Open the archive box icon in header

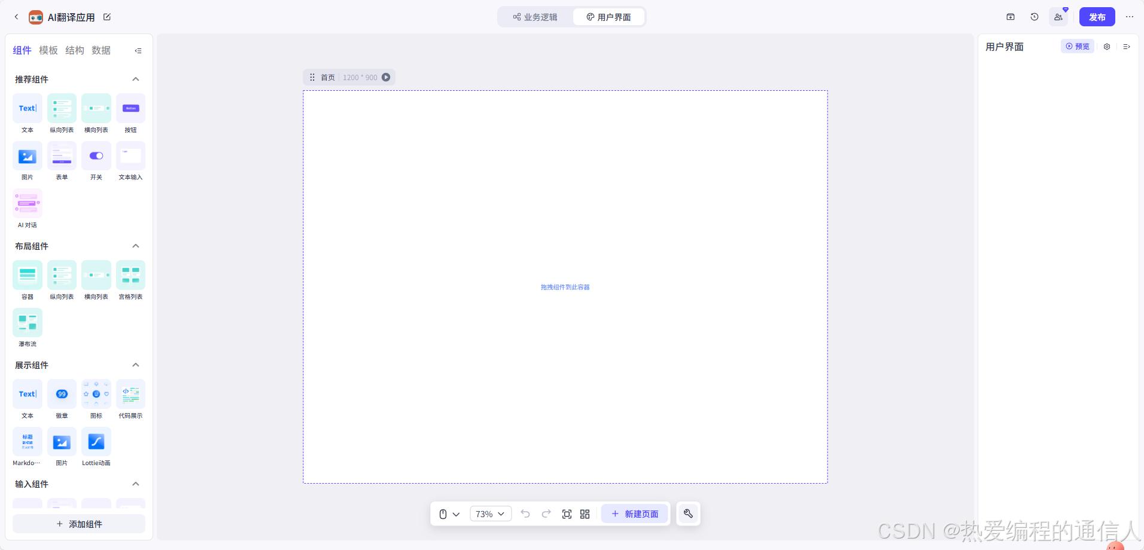(x=1011, y=17)
